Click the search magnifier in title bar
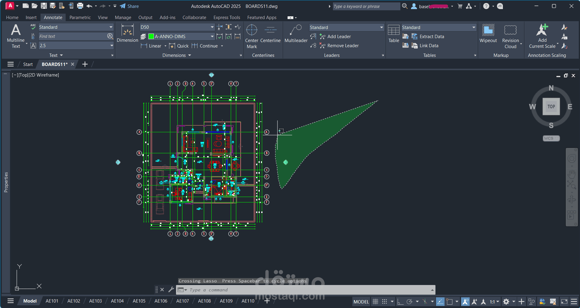 405,6
